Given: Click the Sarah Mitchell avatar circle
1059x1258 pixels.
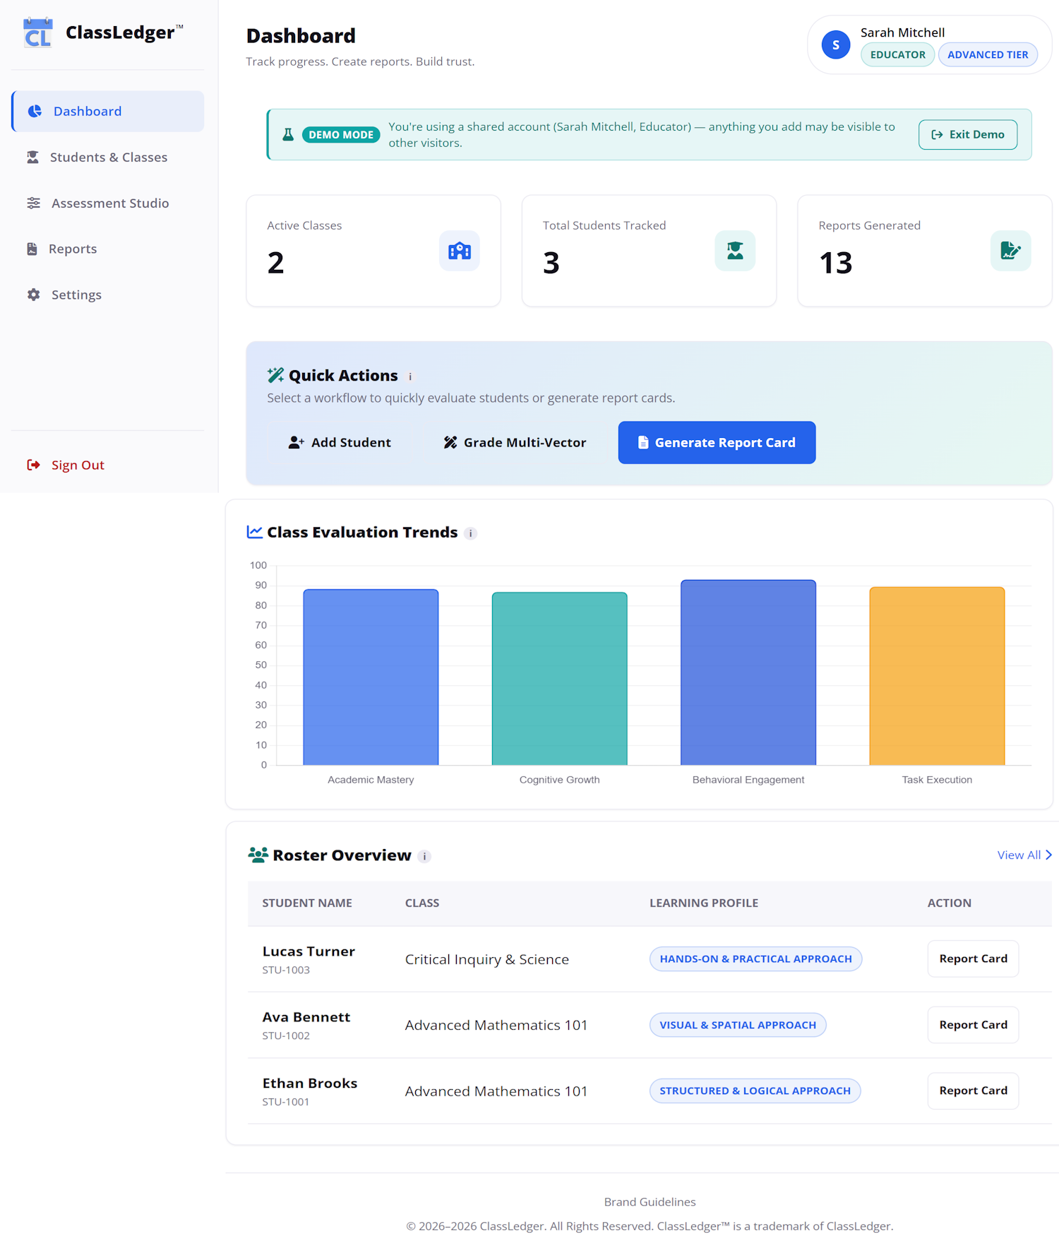Looking at the screenshot, I should click(836, 44).
